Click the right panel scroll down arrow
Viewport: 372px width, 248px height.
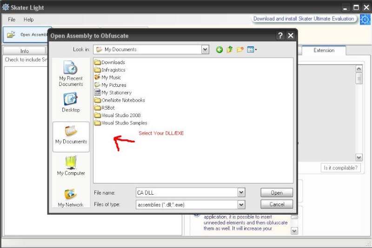pyautogui.click(x=359, y=157)
